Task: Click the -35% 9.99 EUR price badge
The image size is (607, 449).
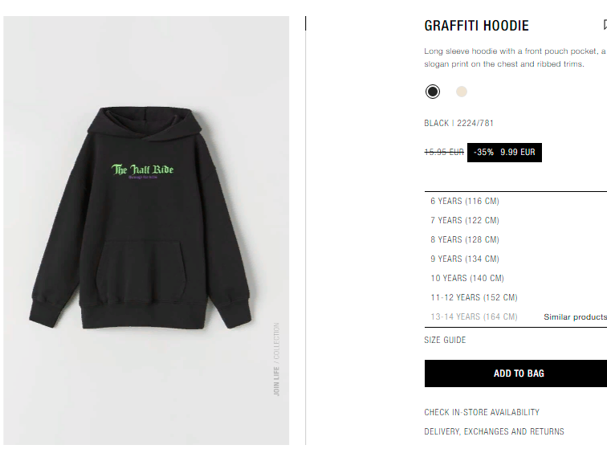Action: (x=504, y=153)
